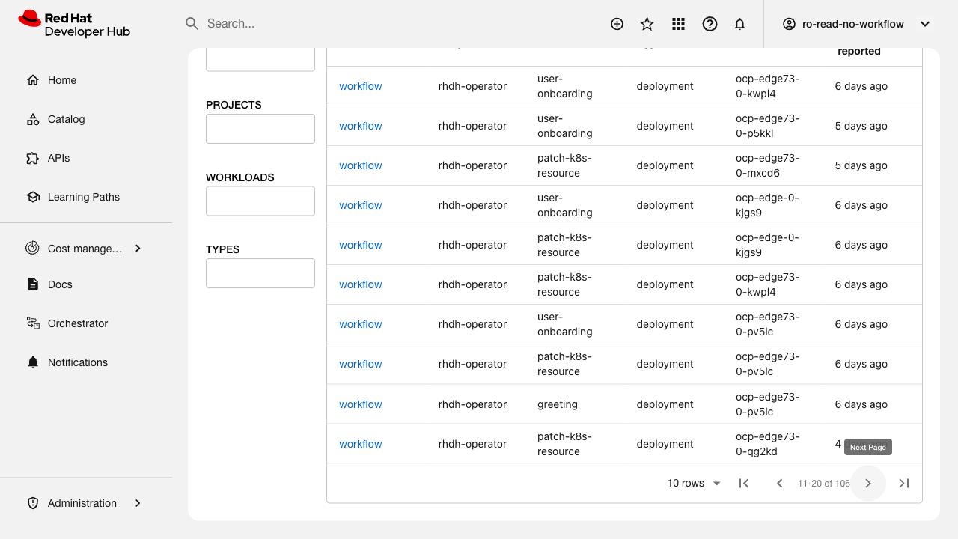The image size is (958, 539).
Task: Open workflow link for the greeting row
Action: [x=361, y=404]
